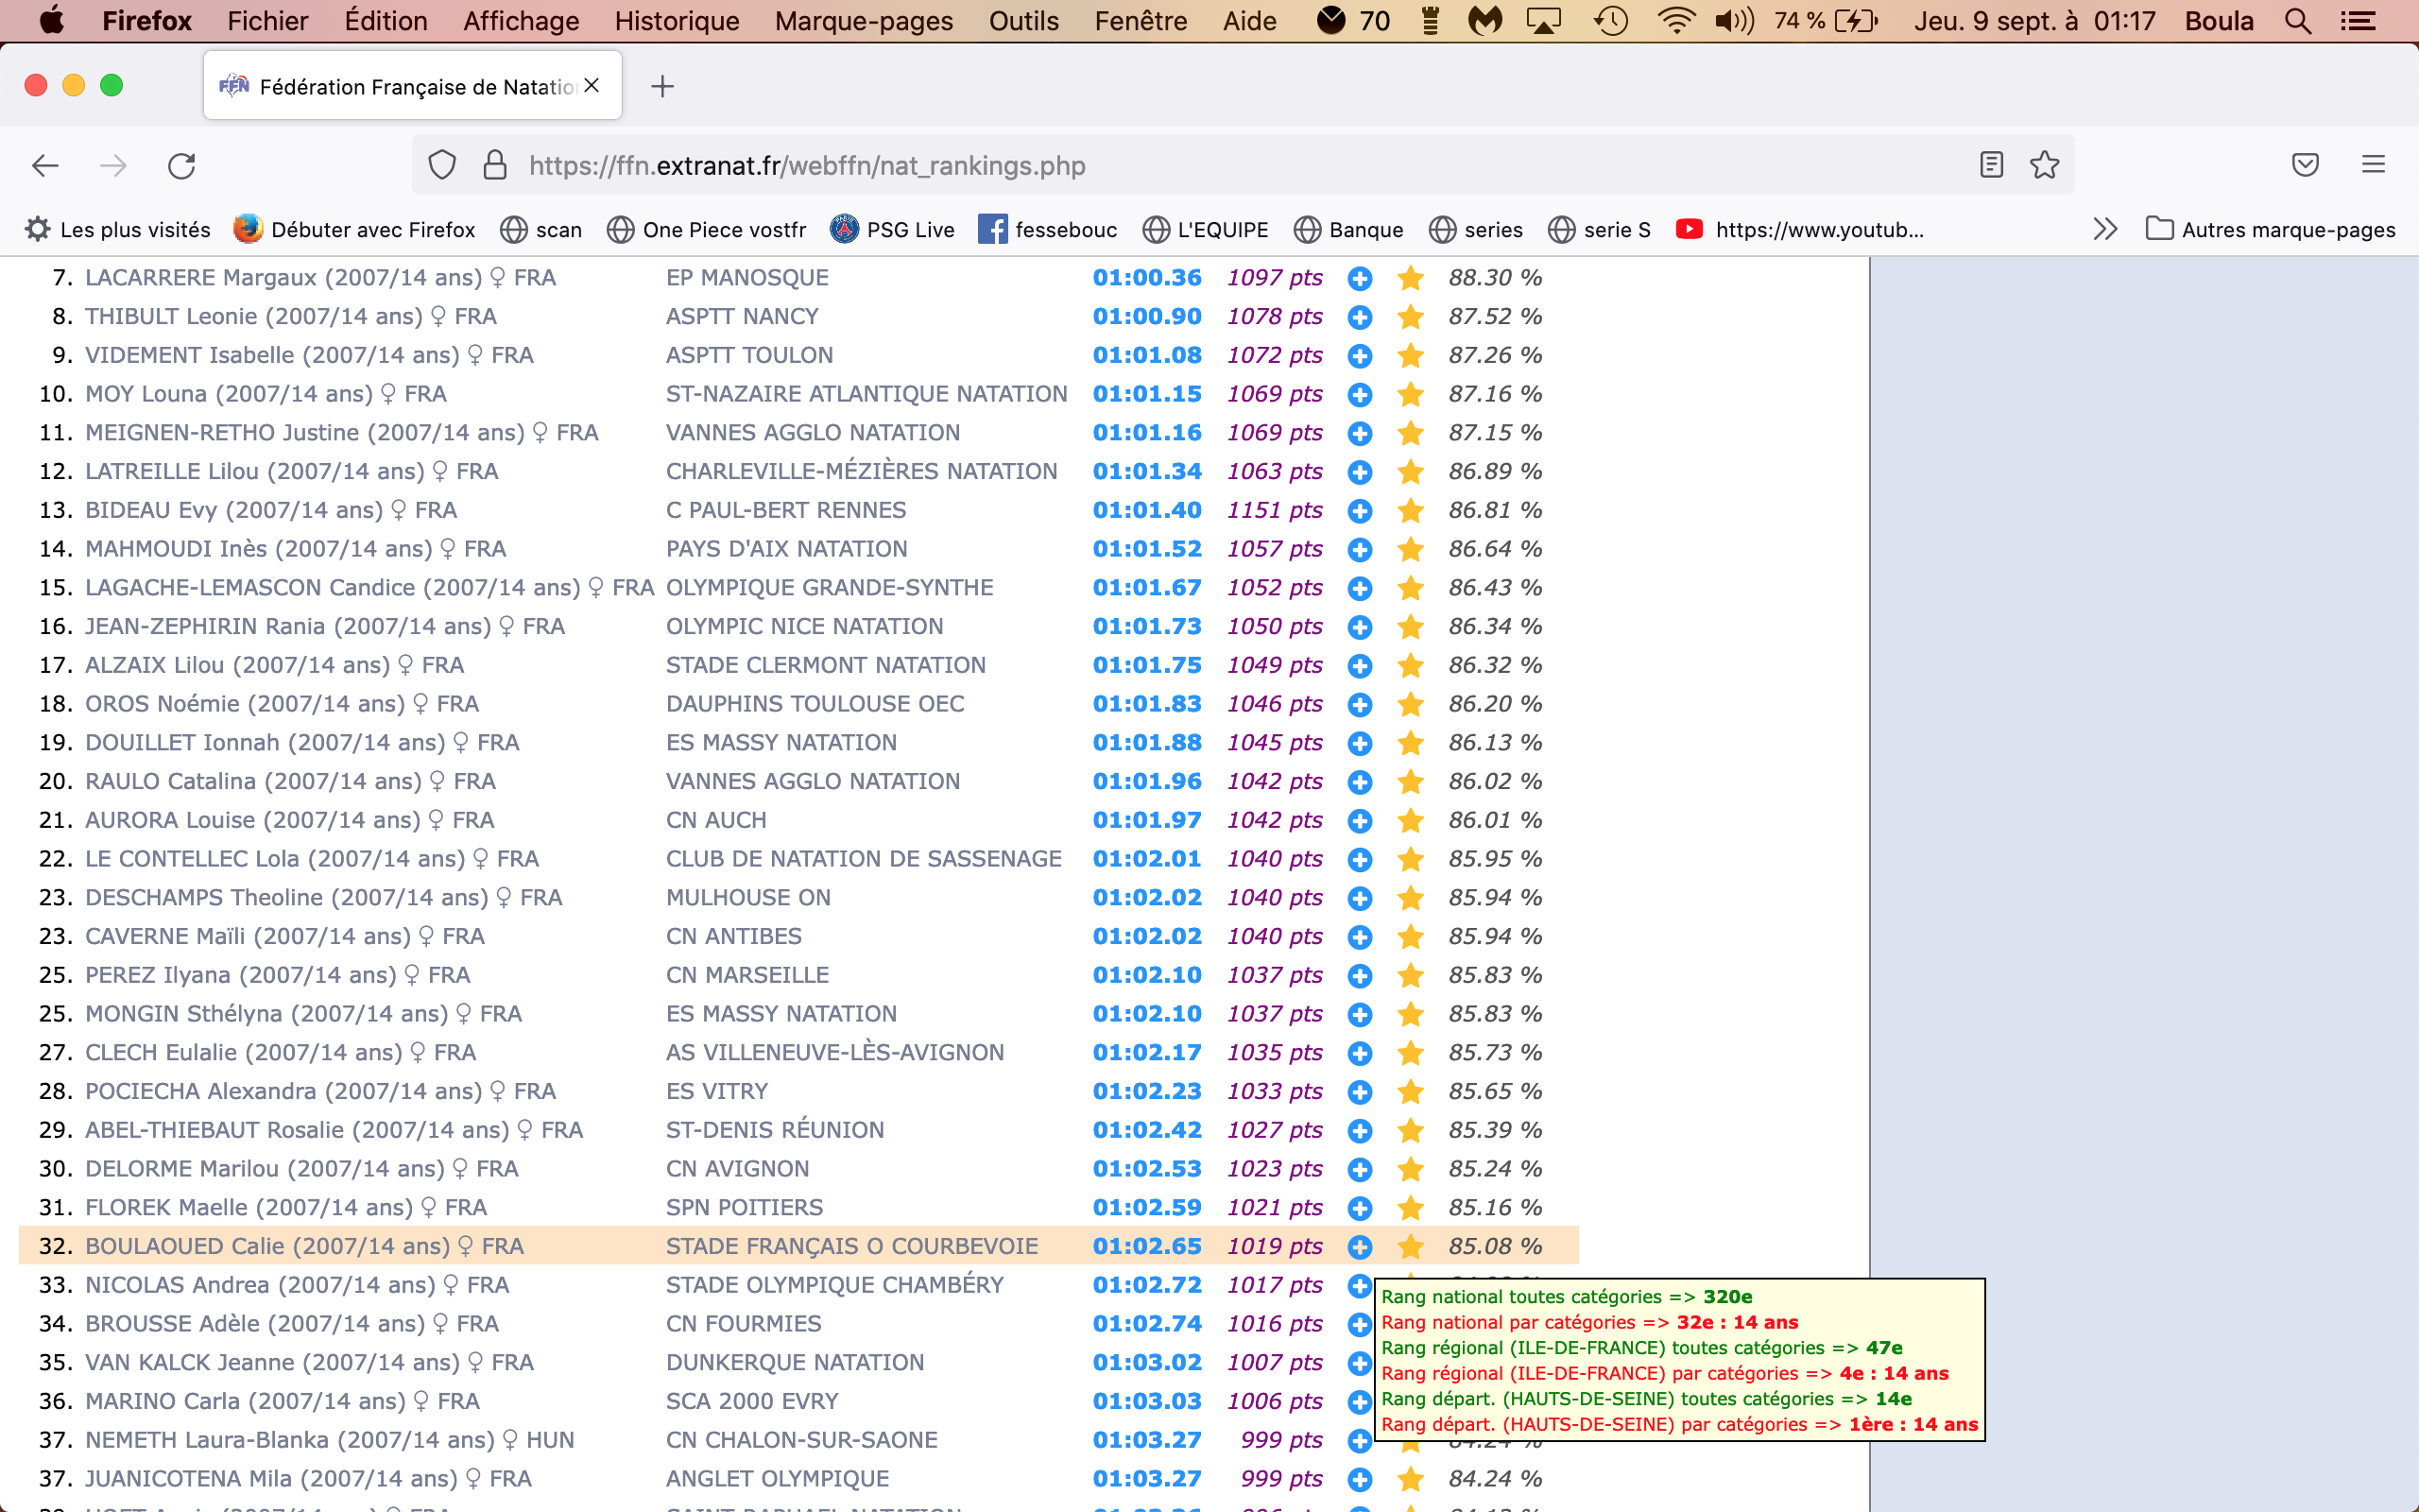The width and height of the screenshot is (2419, 1512).
Task: Open volume control in menu bar
Action: pos(1734,21)
